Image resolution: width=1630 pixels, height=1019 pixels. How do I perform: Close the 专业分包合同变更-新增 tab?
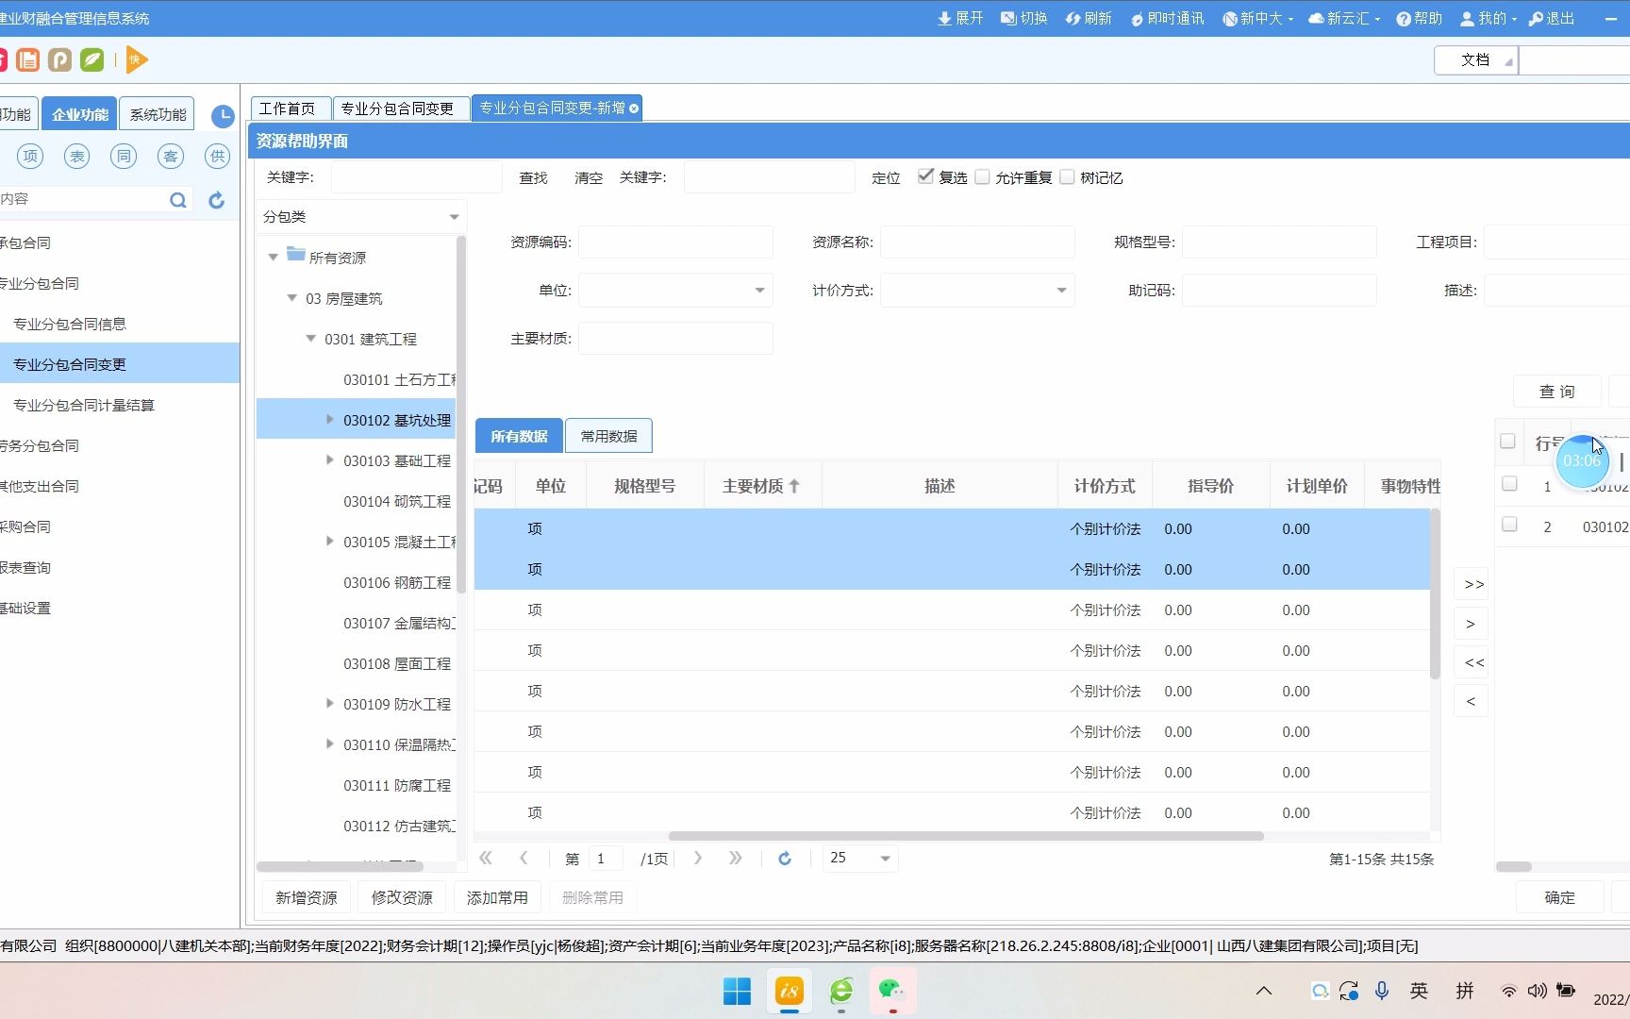[x=634, y=109]
